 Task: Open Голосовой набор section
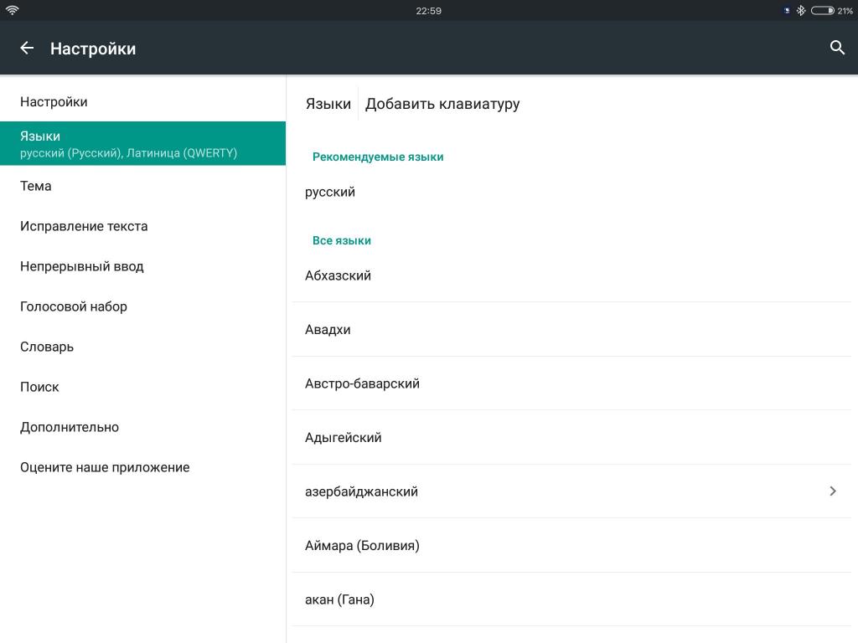point(142,306)
